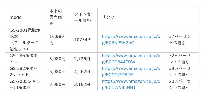Click the 6,980円 original price cell

[57, 72]
